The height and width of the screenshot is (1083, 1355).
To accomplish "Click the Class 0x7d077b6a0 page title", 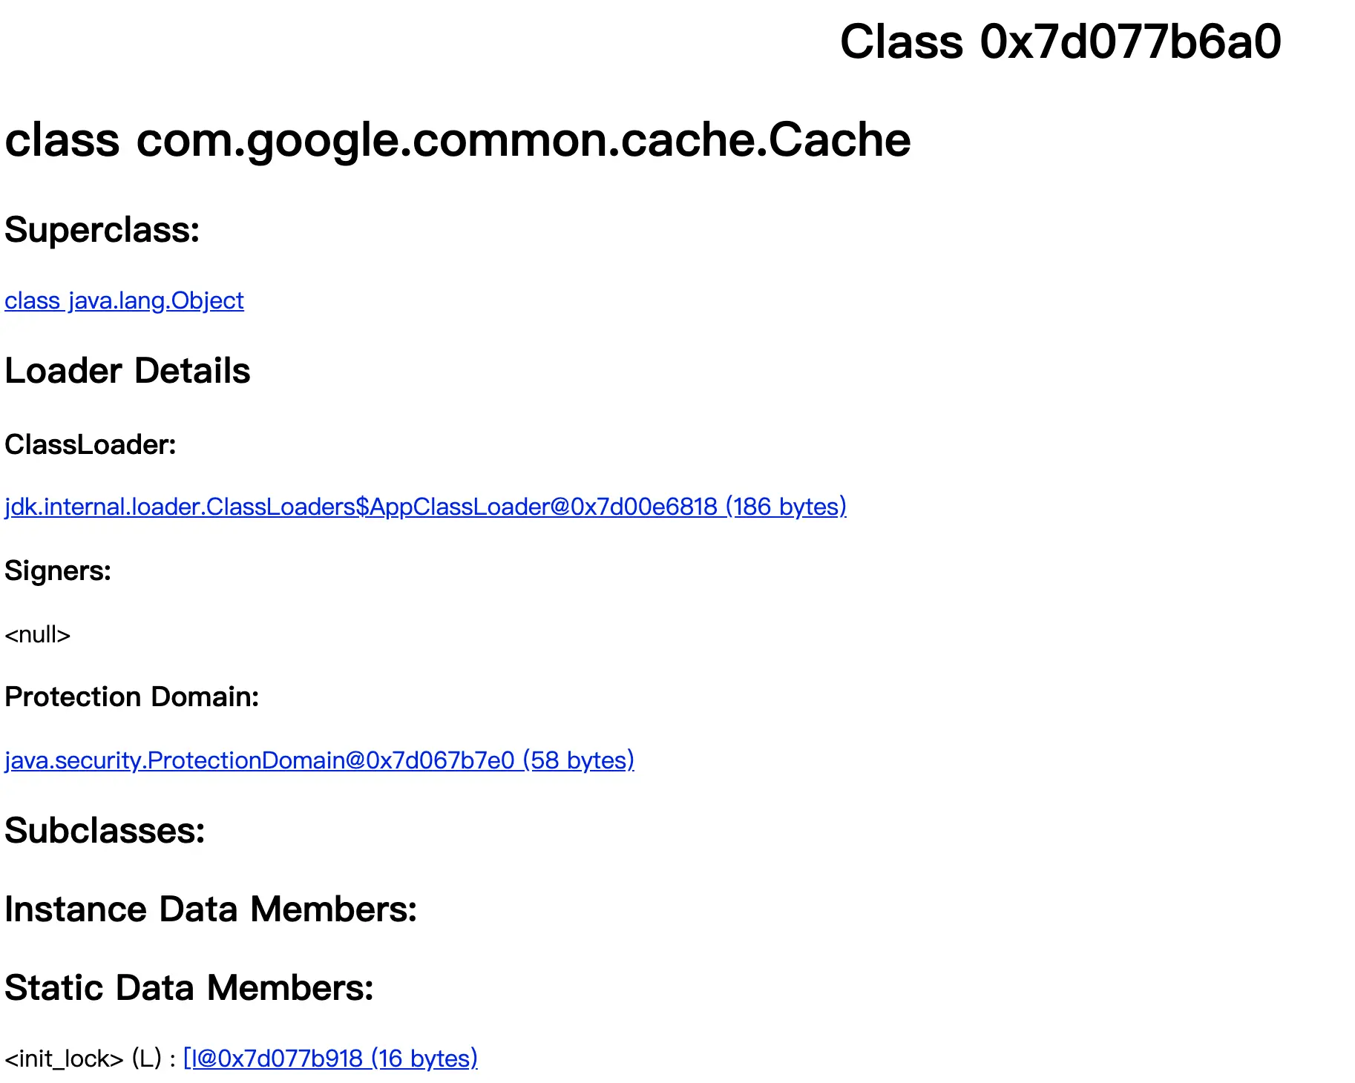I will (x=1060, y=42).
